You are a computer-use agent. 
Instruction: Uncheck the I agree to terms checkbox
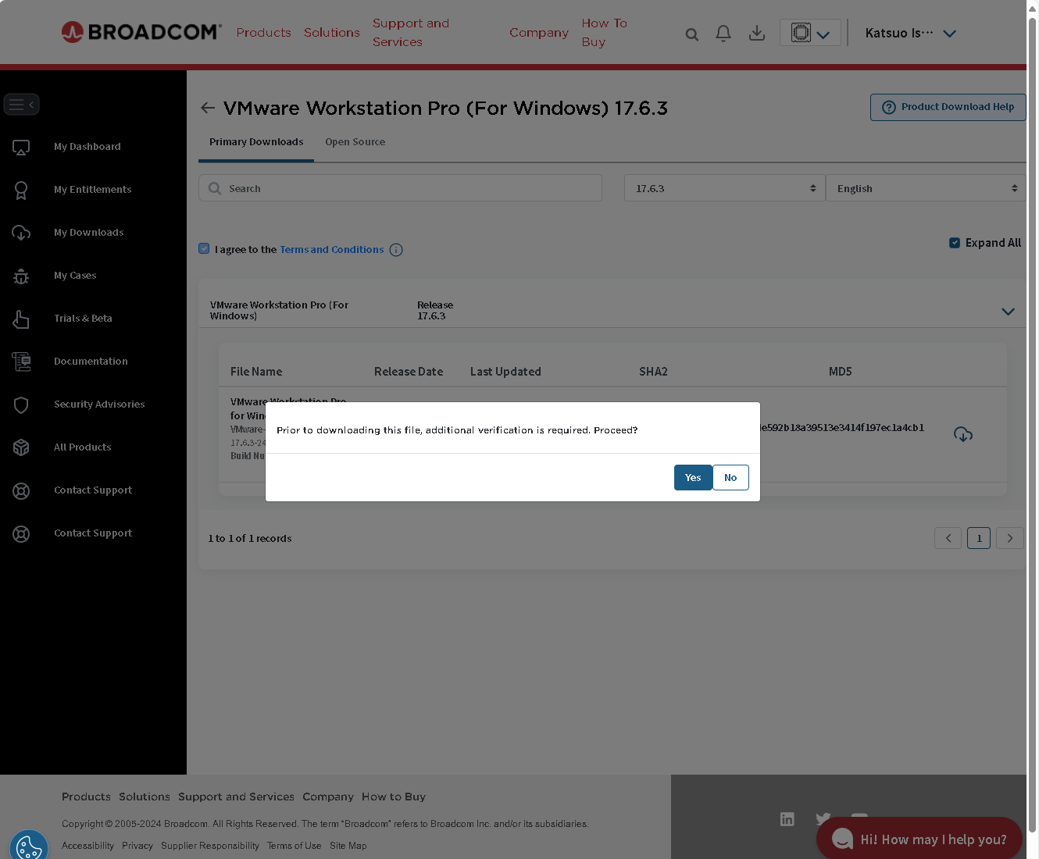204,249
